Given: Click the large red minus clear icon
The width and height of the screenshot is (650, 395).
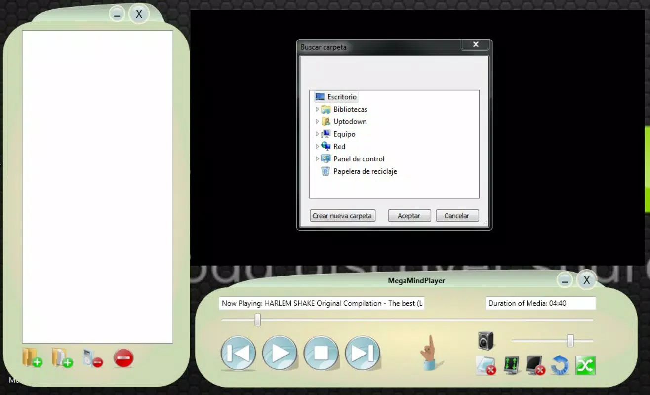Looking at the screenshot, I should pyautogui.click(x=123, y=358).
